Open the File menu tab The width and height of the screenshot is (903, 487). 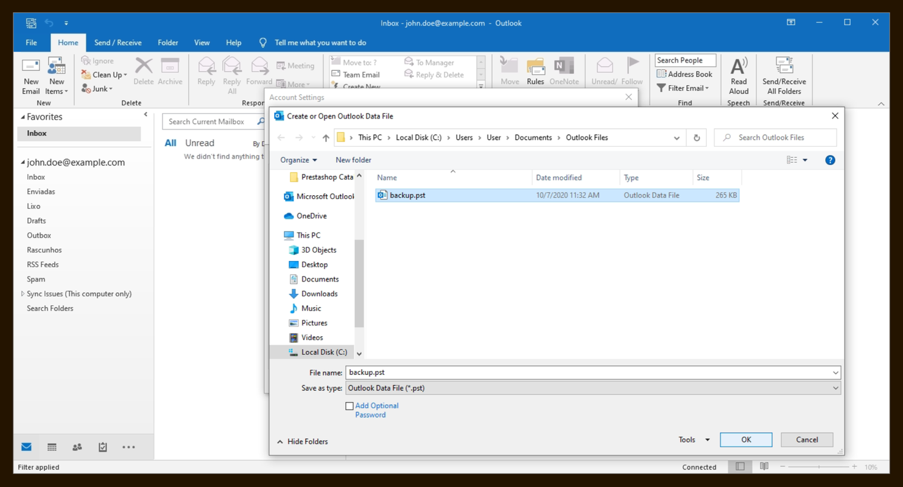(x=31, y=43)
